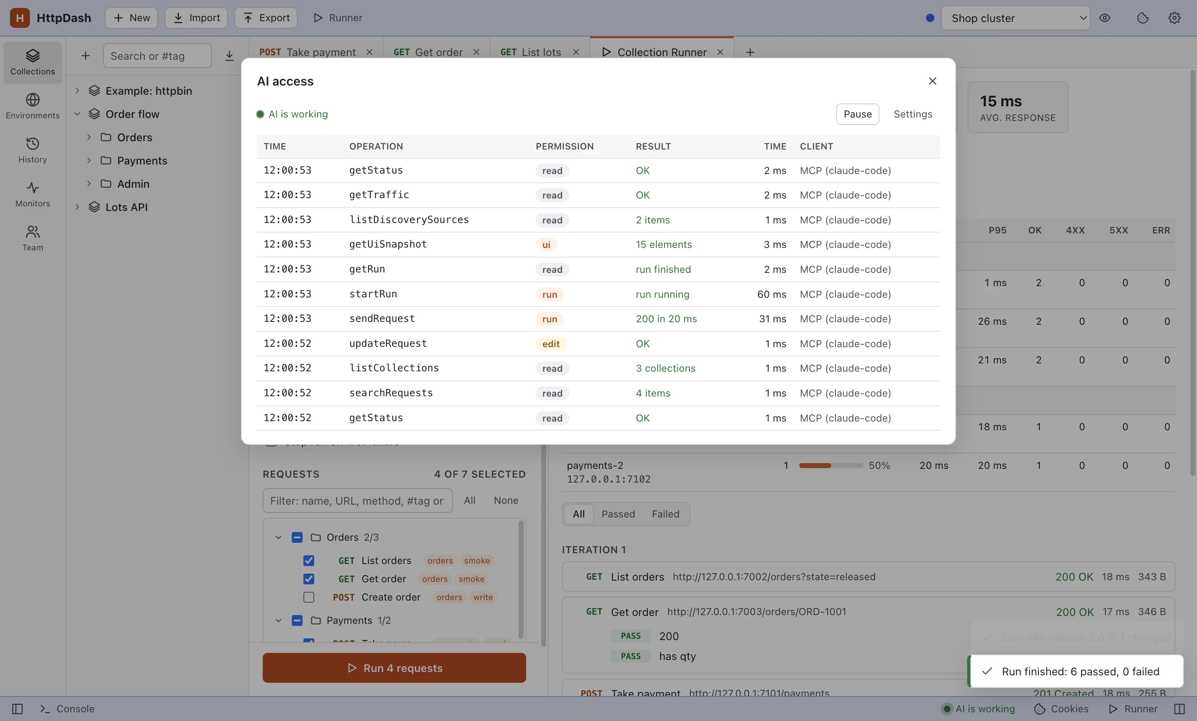Viewport: 1197px width, 721px height.
Task: Add a new tab with plus icon
Action: click(750, 52)
